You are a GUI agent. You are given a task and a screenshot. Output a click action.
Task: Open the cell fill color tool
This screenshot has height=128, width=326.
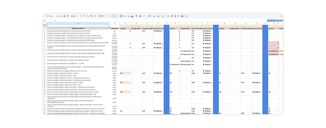pyautogui.click(x=137, y=16)
